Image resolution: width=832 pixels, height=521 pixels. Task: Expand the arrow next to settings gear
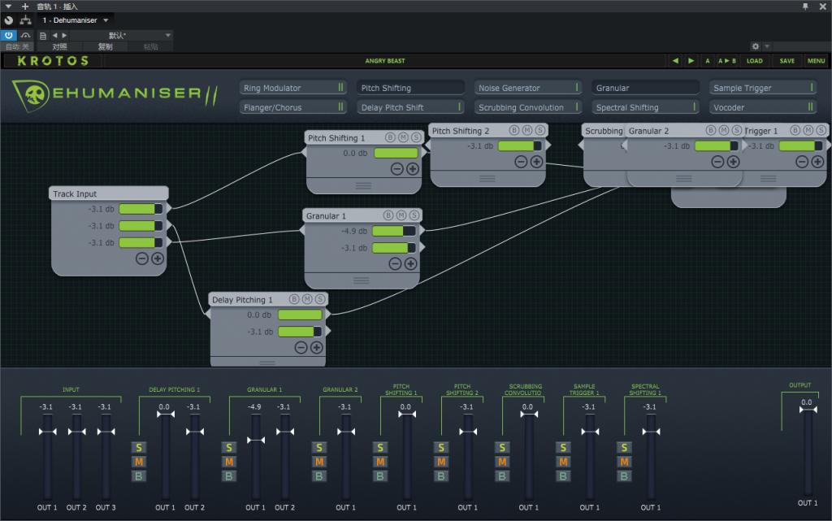[x=767, y=46]
